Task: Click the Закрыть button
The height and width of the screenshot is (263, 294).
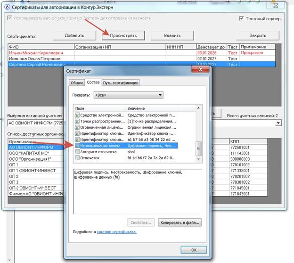Action: (x=258, y=35)
